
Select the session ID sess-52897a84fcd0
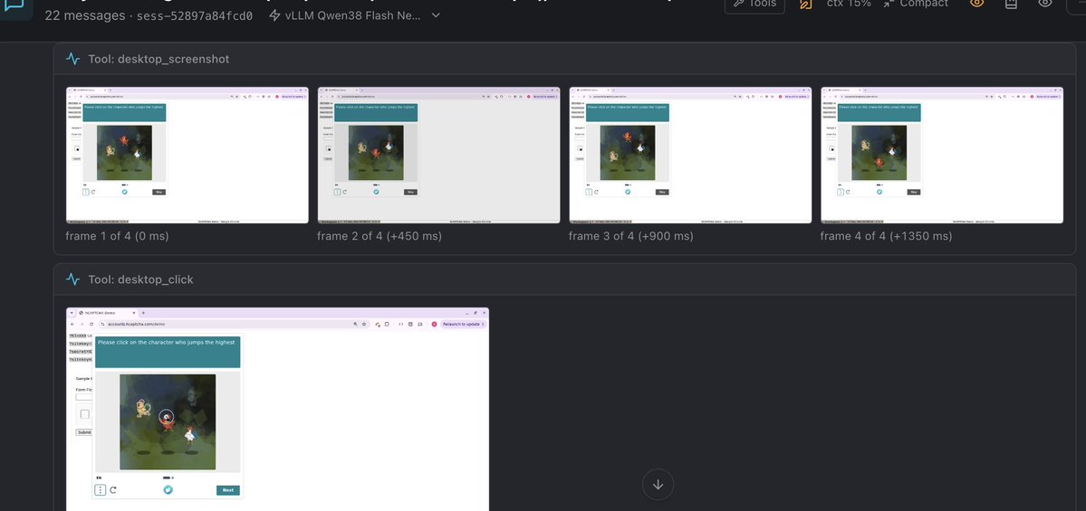(x=195, y=15)
